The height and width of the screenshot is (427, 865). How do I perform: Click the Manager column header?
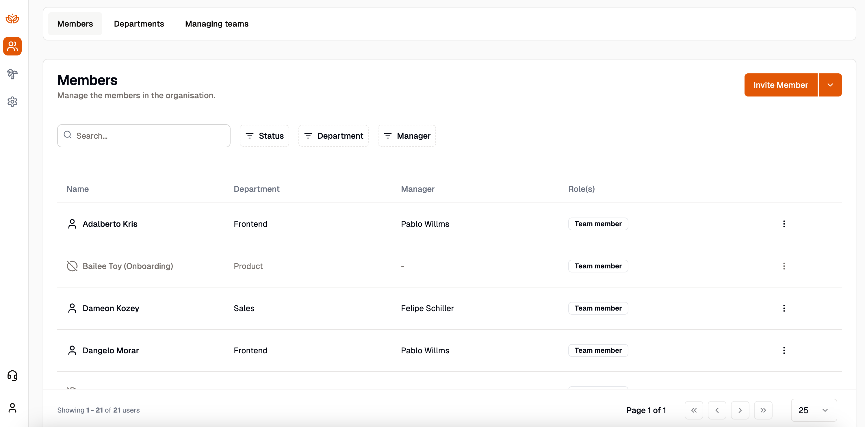[418, 189]
